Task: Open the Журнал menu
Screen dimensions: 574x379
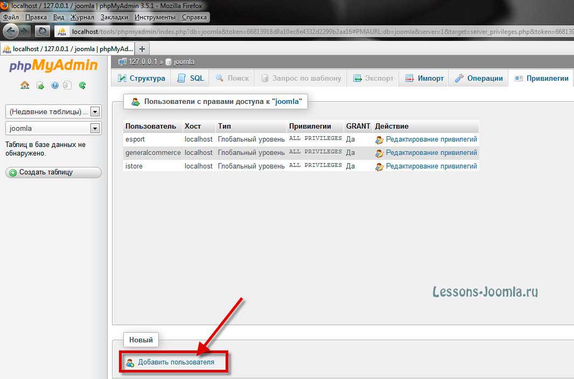Action: coord(82,17)
